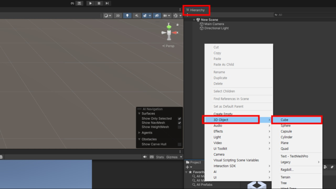Open the Gizmos dropdown arrow
This screenshot has height=189, width=336.
coord(181,157)
